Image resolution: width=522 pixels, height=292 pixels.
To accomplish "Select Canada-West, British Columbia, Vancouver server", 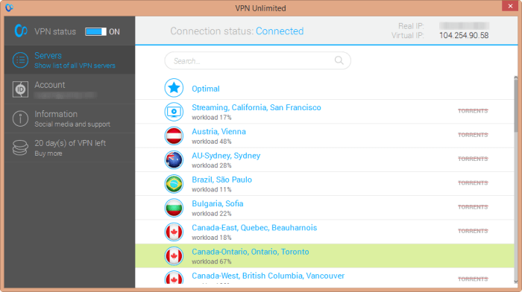I will 324,277.
